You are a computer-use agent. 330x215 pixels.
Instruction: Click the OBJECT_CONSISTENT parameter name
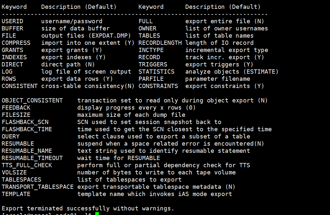[x=32, y=100]
